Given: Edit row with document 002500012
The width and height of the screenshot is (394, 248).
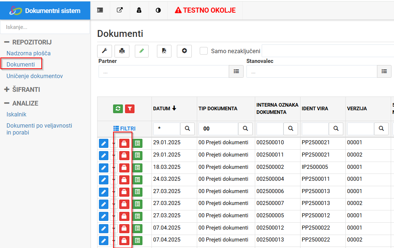Looking at the screenshot, I should [104, 228].
